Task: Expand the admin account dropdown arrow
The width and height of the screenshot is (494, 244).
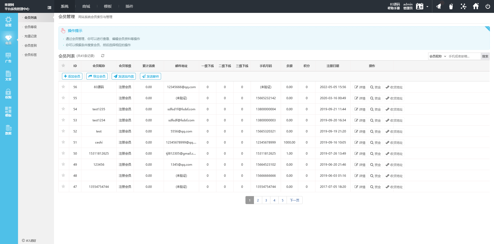Action: tap(427, 7)
